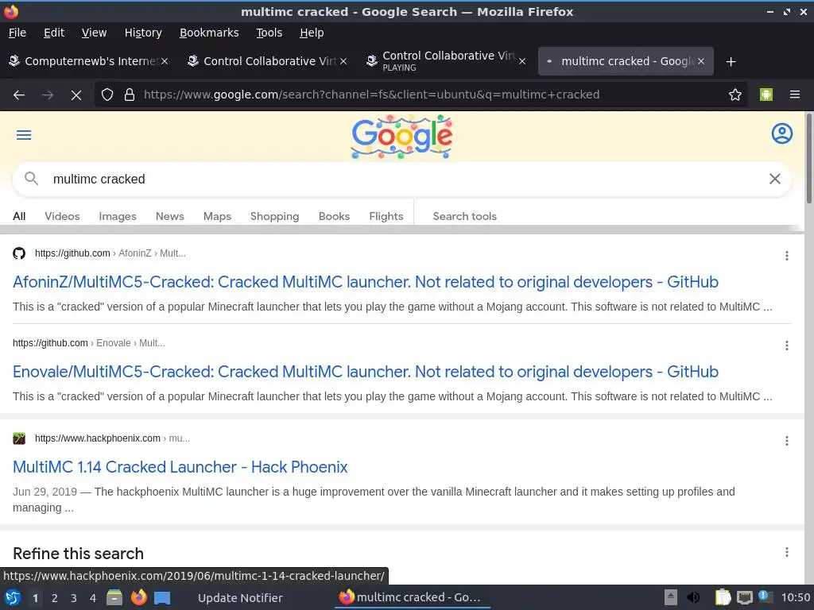Viewport: 814px width, 610px height.
Task: Click the Google holiday logo
Action: tap(402, 137)
